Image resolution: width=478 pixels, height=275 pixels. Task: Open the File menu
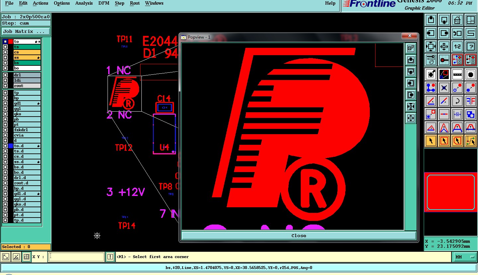[x=9, y=3]
